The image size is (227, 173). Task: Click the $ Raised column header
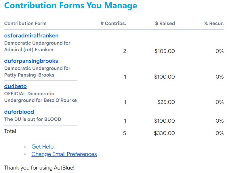(x=165, y=23)
